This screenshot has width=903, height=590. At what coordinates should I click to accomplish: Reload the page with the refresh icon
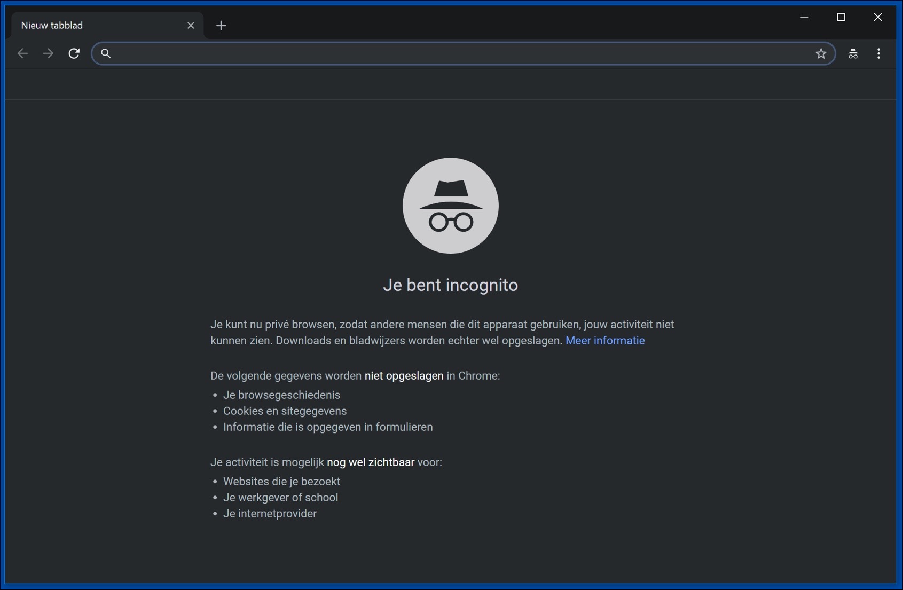pos(74,53)
